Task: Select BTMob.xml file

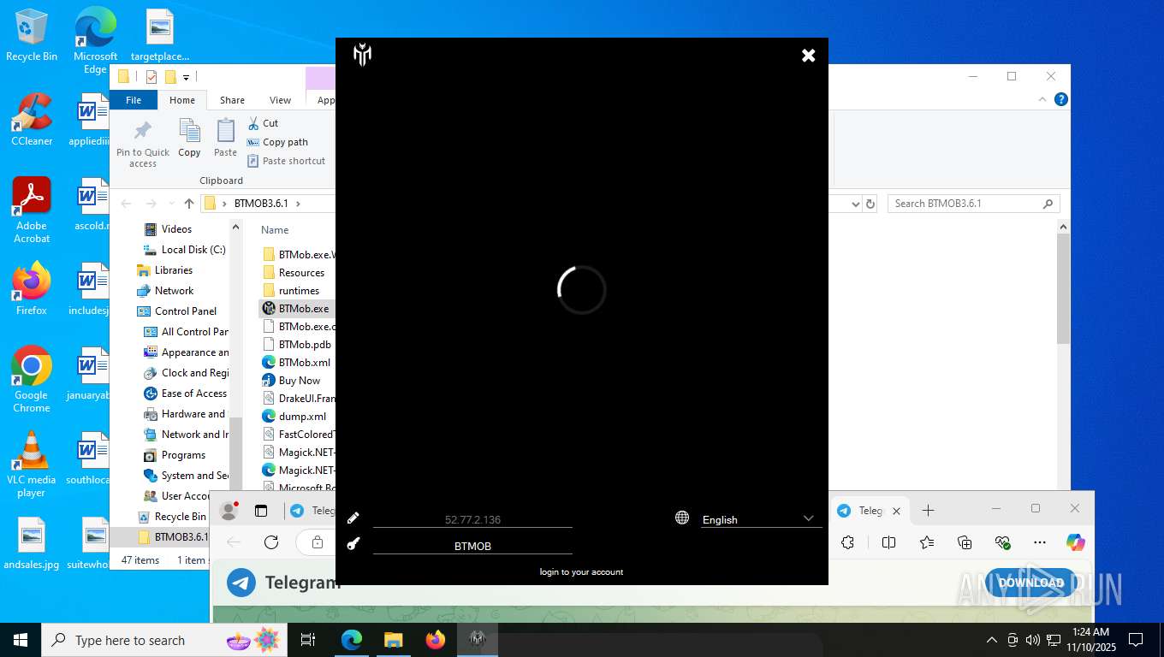Action: [296, 363]
